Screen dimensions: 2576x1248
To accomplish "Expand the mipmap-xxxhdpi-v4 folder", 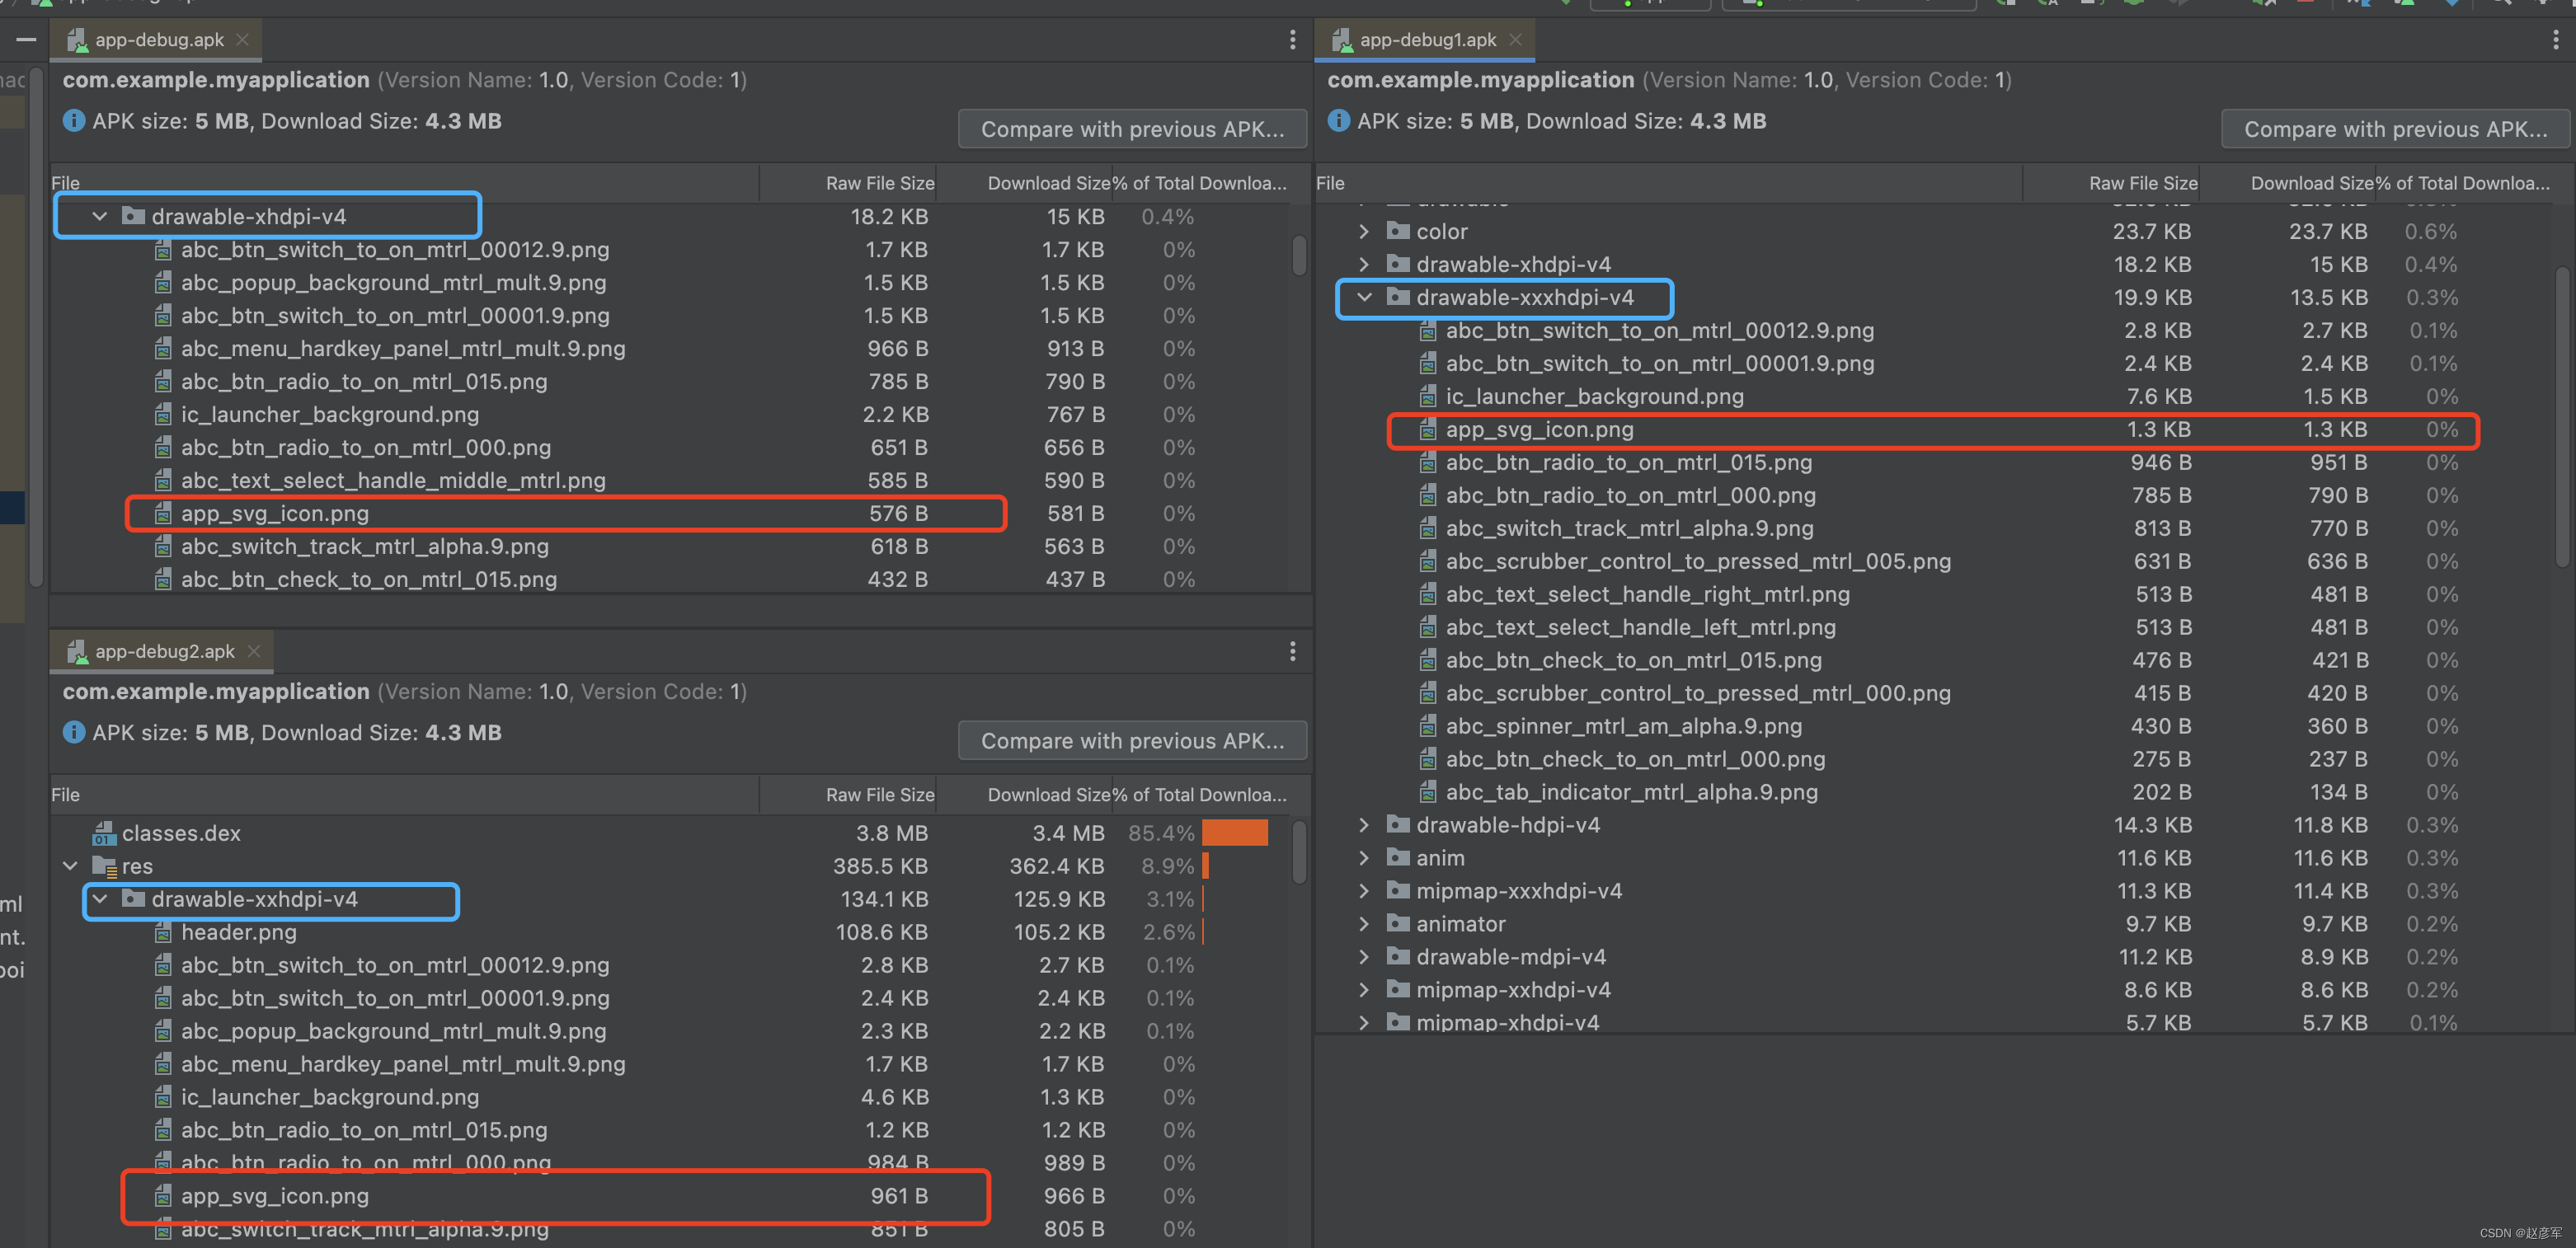I will click(x=1364, y=891).
